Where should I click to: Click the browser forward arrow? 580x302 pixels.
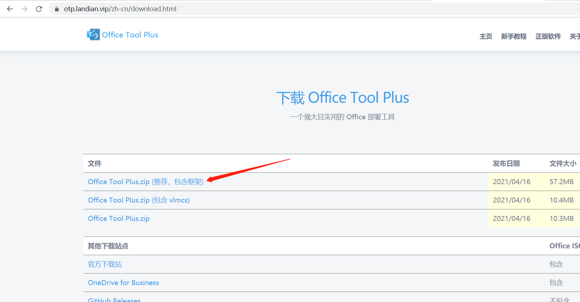(x=24, y=9)
